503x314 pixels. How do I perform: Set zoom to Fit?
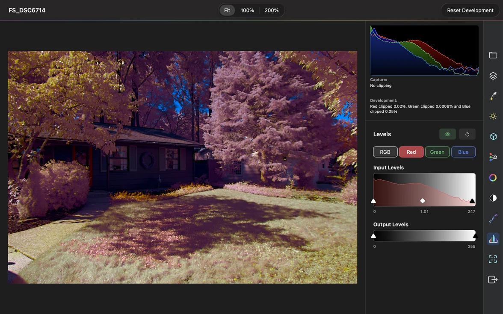[x=227, y=10]
